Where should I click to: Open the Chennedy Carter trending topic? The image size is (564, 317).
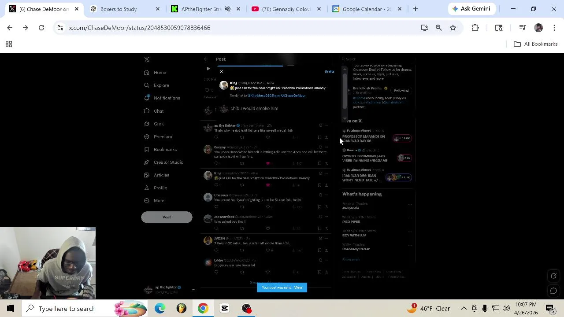coord(356,249)
